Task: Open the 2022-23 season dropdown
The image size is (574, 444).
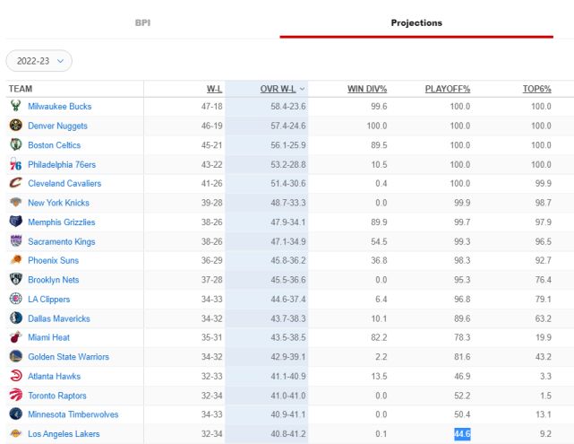Action: coord(39,61)
